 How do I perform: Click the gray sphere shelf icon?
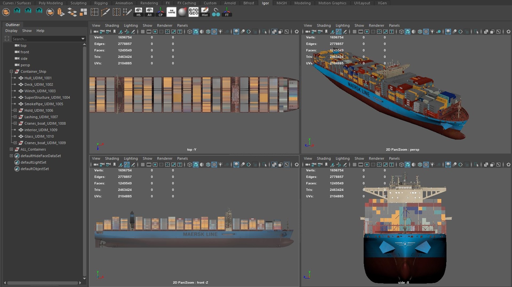(183, 12)
